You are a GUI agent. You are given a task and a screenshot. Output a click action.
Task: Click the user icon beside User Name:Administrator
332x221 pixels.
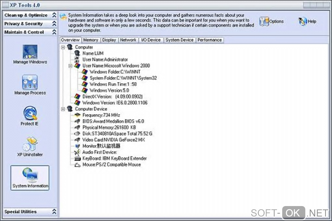[x=77, y=59]
